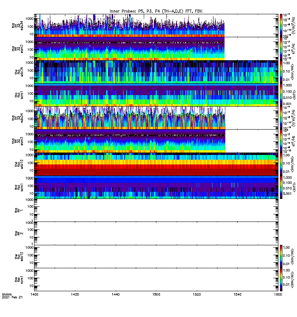Click the color bar beside the fbk scm1 panel
Viewport: 297px width, 317px height.
tap(281, 280)
